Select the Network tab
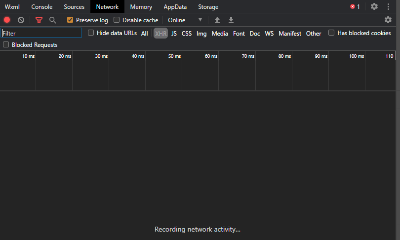Viewport: 400px width, 240px height. (x=107, y=7)
